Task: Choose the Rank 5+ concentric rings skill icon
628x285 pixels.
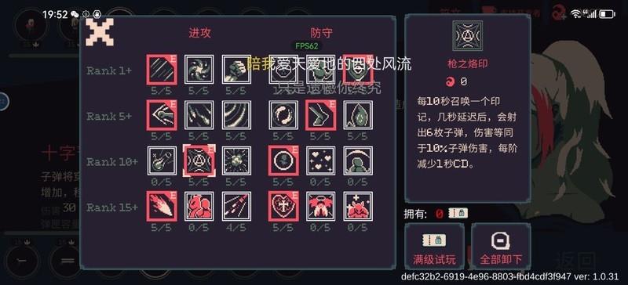Action: point(237,115)
